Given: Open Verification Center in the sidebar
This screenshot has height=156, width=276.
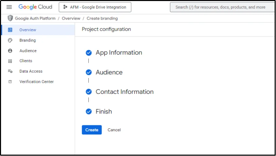Looking at the screenshot, I should (x=38, y=82).
